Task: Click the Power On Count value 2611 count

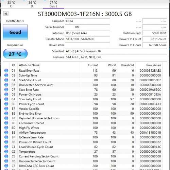Action: pyautogui.click(x=155, y=39)
